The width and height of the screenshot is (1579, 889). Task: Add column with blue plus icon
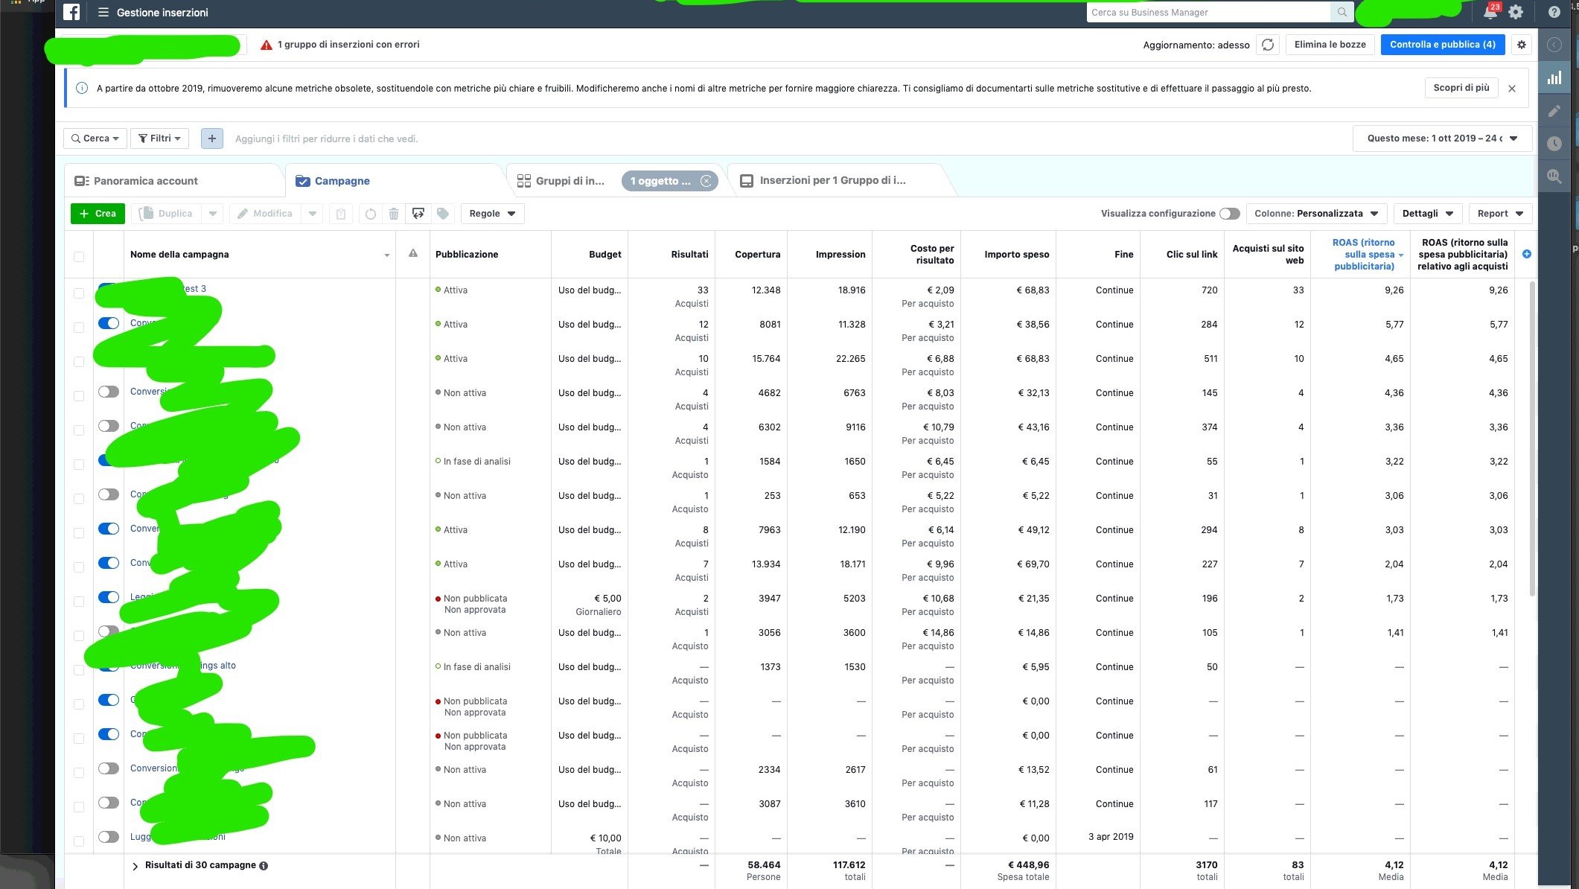(x=1527, y=254)
